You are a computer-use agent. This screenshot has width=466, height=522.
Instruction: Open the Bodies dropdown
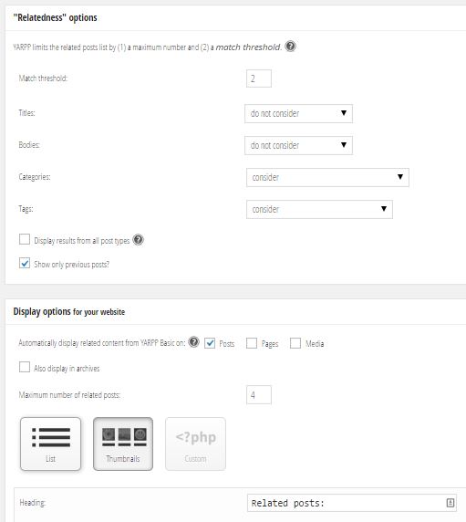point(298,145)
